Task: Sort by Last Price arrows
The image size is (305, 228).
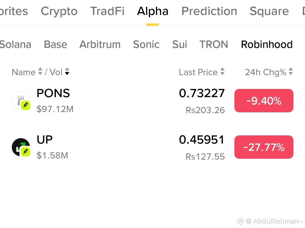Action: [223, 71]
